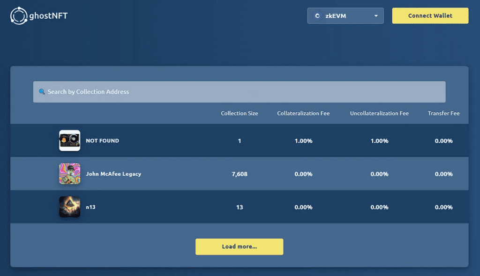Sort by the Collection Size column header

pos(239,113)
